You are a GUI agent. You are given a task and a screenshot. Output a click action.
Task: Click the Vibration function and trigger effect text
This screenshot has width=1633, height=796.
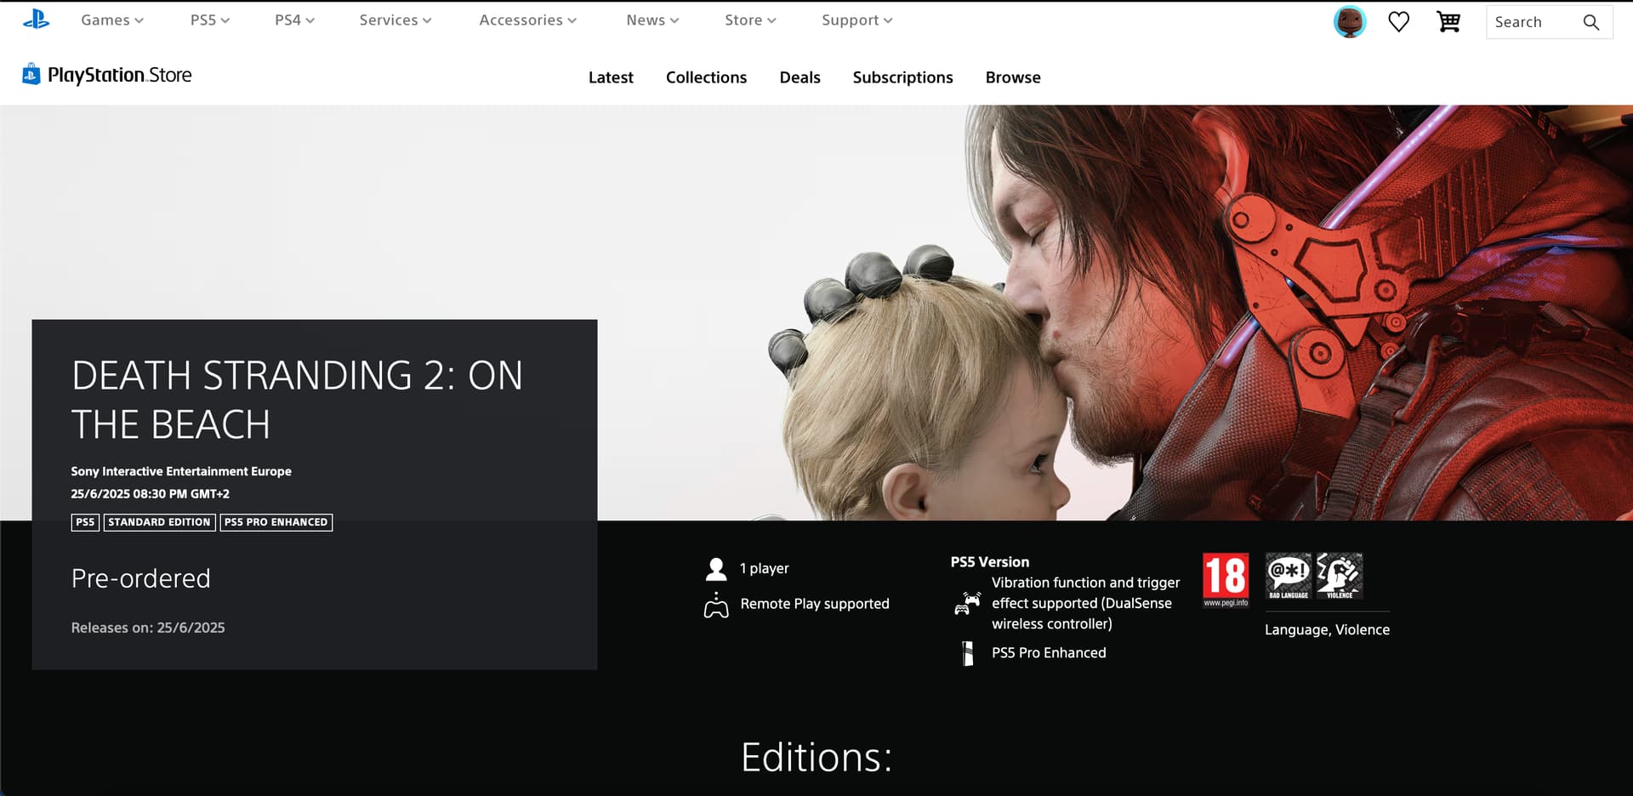tap(1085, 603)
